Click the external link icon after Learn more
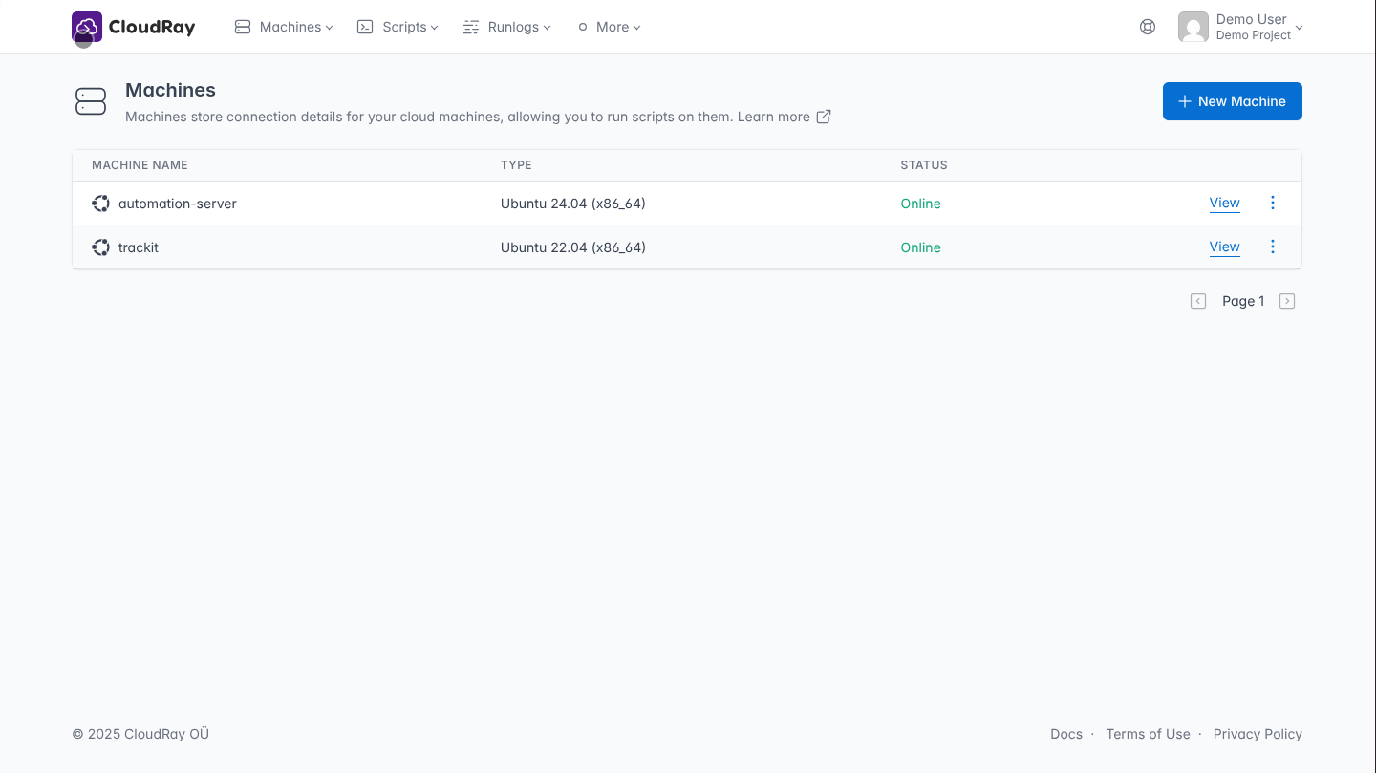 coord(824,117)
